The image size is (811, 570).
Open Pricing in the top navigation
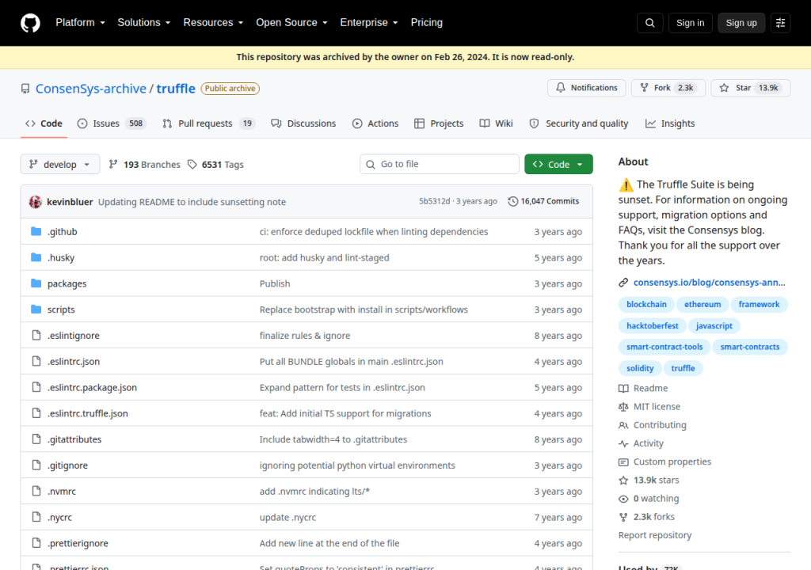426,23
